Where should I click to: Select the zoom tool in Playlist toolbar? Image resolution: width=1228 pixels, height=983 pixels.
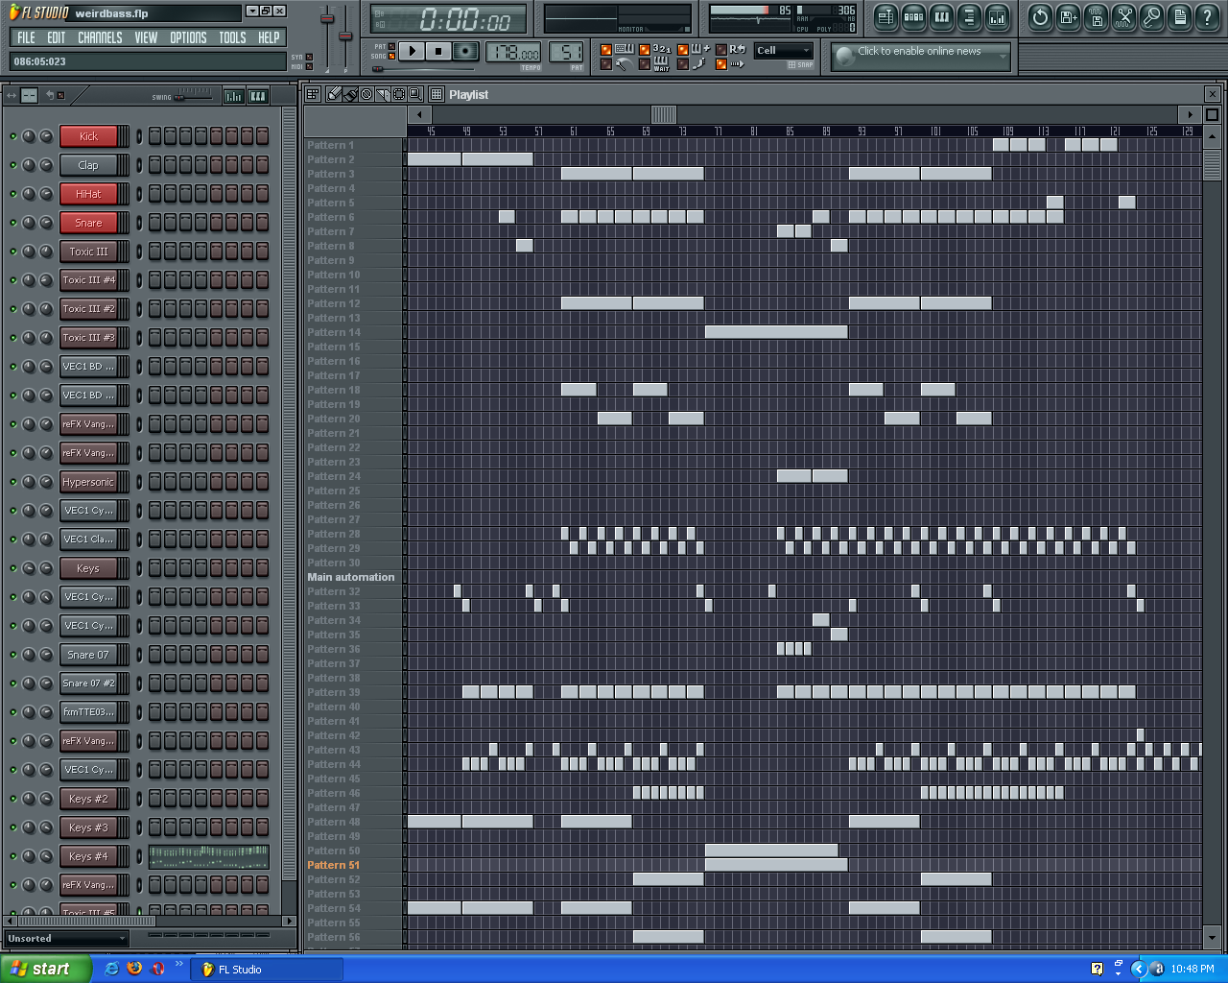pyautogui.click(x=414, y=94)
